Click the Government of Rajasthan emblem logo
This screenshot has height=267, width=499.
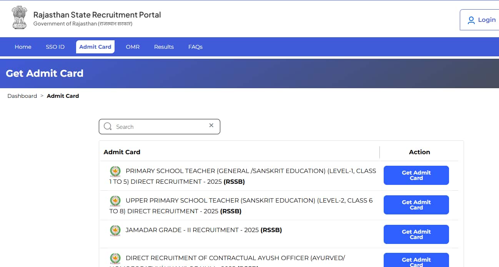point(19,18)
